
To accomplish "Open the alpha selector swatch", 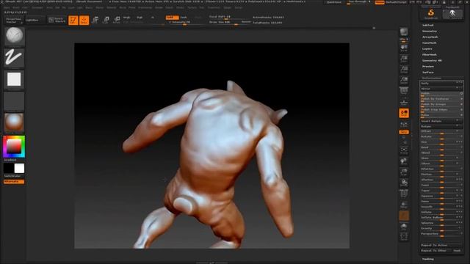I will [x=14, y=79].
